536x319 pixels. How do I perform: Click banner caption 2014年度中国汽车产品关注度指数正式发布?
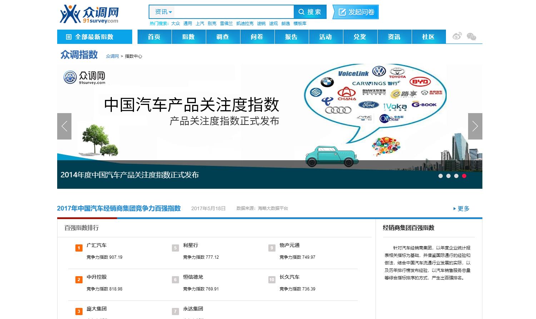coord(130,175)
